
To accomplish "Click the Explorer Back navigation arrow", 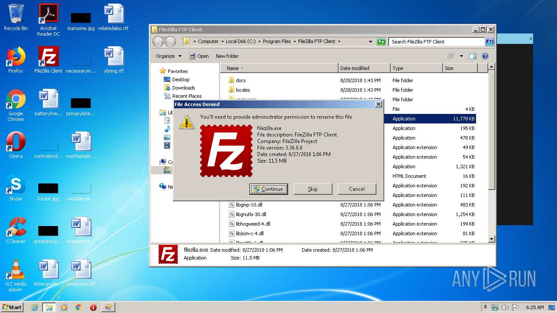I will [158, 42].
